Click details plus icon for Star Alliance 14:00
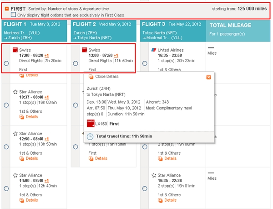 click(22, 200)
